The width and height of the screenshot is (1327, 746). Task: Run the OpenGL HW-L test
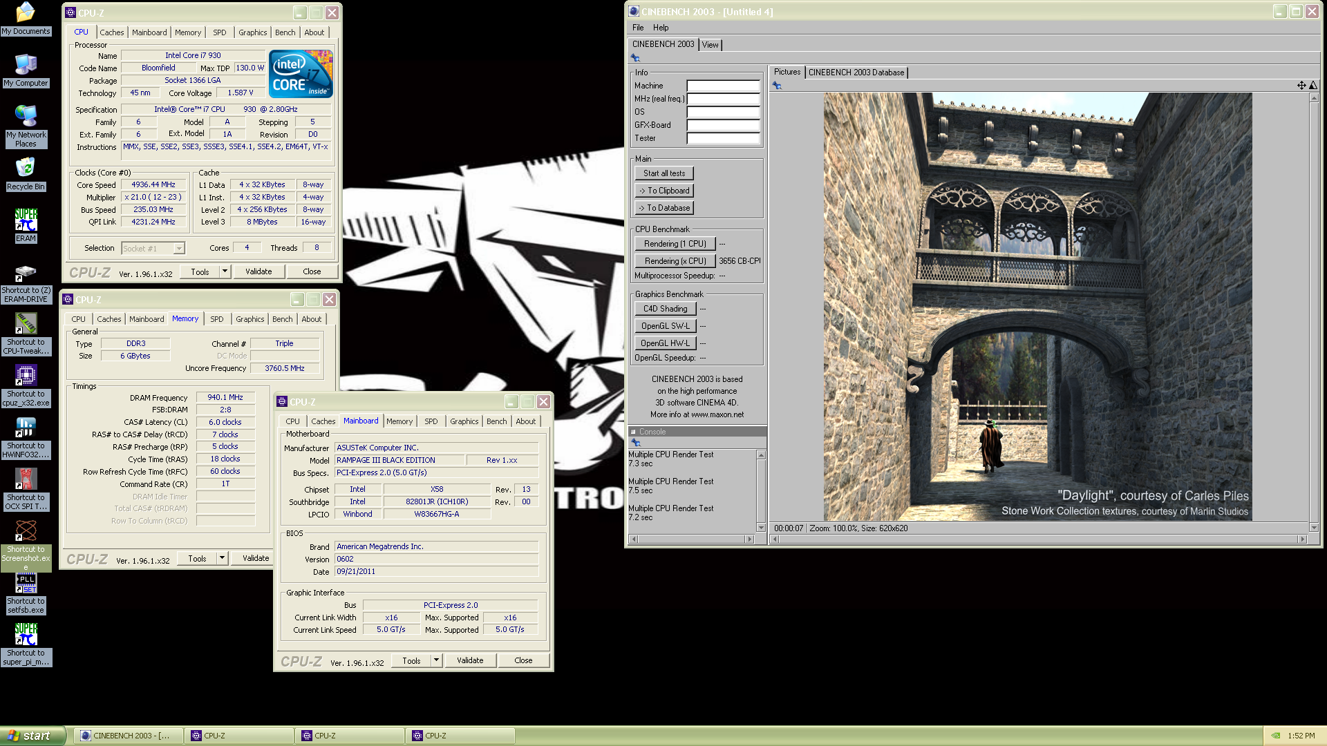click(665, 343)
